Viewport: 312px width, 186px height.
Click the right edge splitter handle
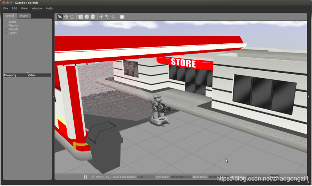tap(308, 97)
